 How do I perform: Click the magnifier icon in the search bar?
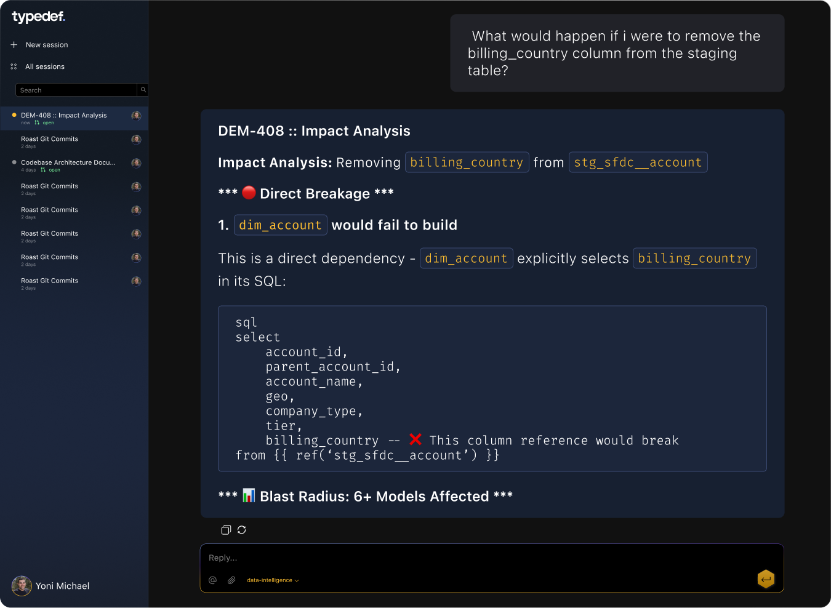[143, 90]
